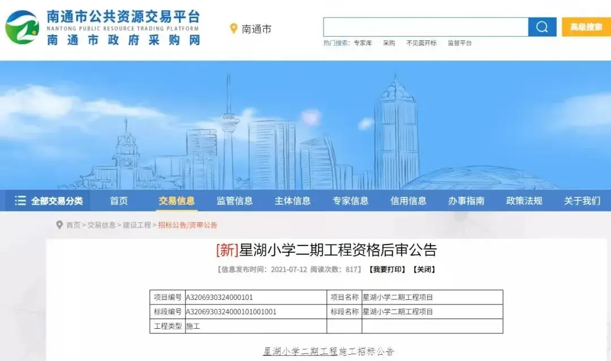
Task: Click 招标公告/资审公告 breadcrumb link
Action: (187, 225)
